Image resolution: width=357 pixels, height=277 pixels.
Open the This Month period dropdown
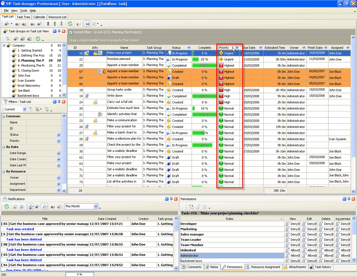[x=96, y=206]
